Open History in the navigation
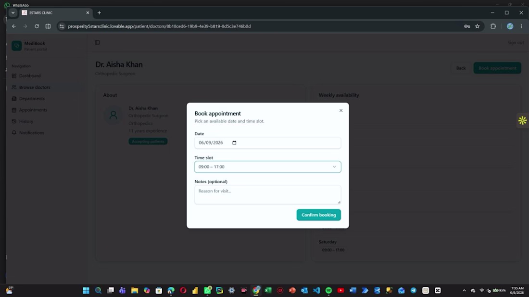The image size is (529, 297). [26, 121]
